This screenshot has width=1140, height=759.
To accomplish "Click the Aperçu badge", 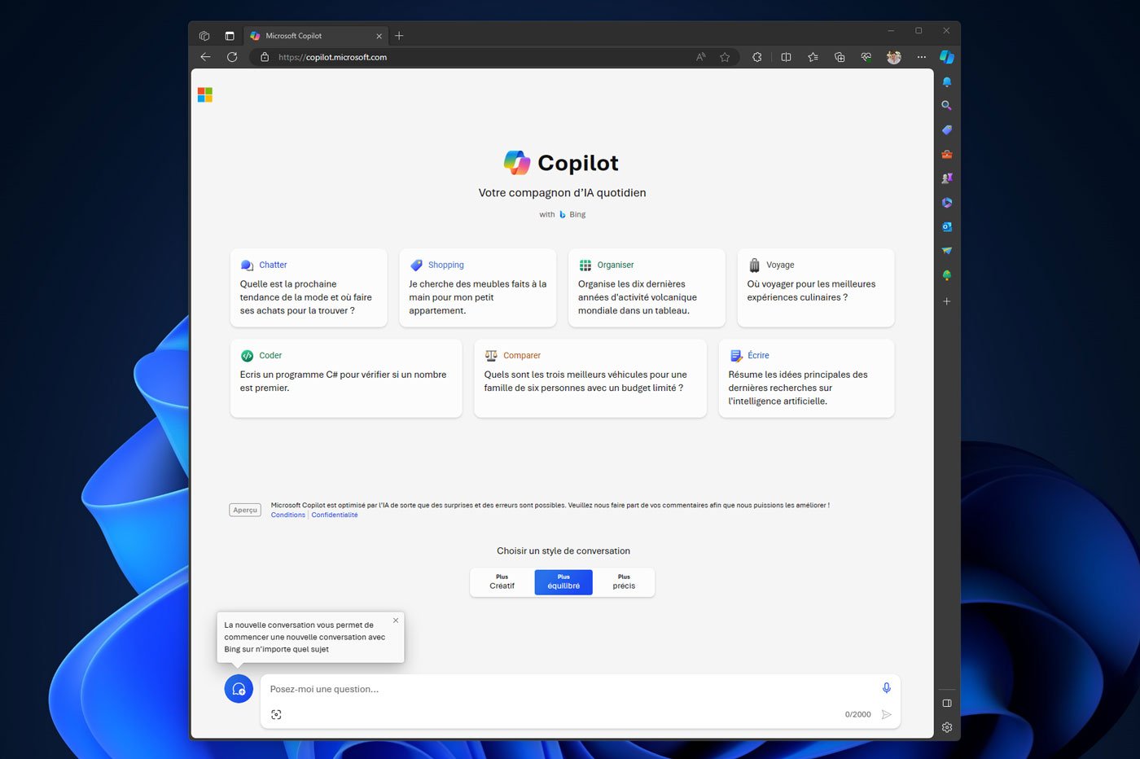I will click(x=245, y=510).
